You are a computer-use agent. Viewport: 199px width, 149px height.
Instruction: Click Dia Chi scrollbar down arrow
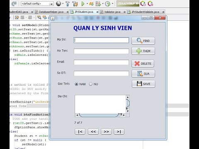pyautogui.click(x=128, y=111)
